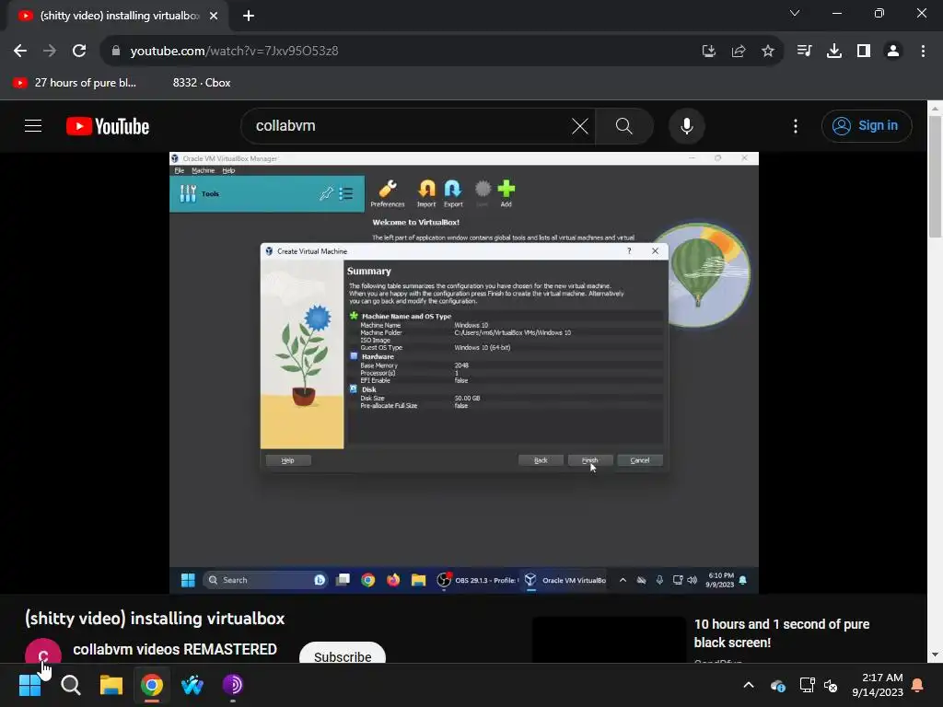Open VirtualBox Machine menu
Image resolution: width=943 pixels, height=707 pixels.
(x=203, y=170)
